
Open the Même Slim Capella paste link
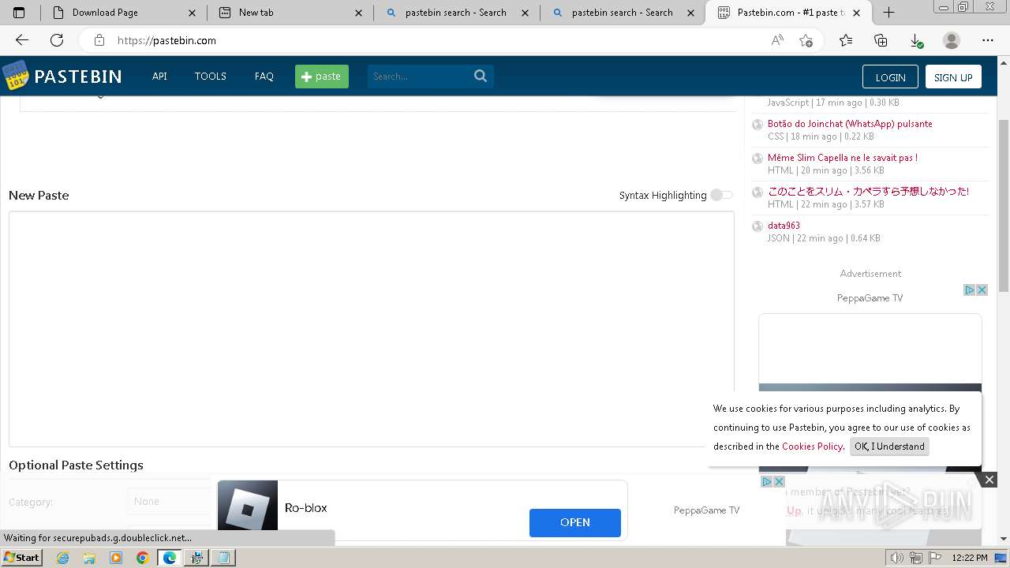pyautogui.click(x=843, y=158)
